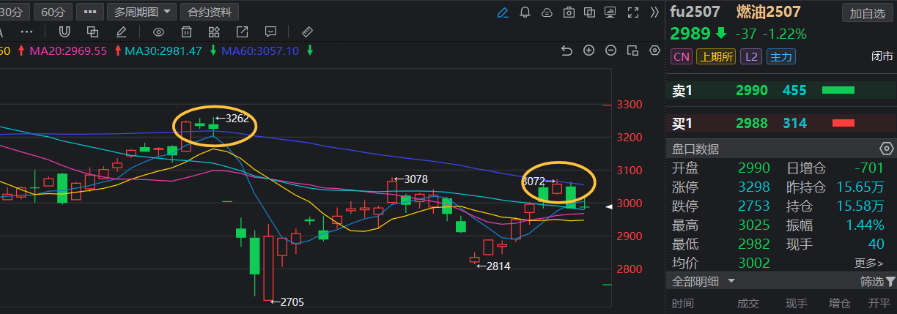Collapse the side panel double-chevron

pyautogui.click(x=655, y=12)
